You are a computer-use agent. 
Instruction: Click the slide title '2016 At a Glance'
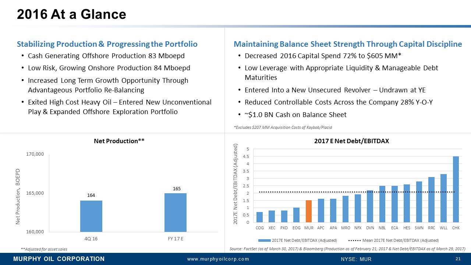[x=72, y=14]
